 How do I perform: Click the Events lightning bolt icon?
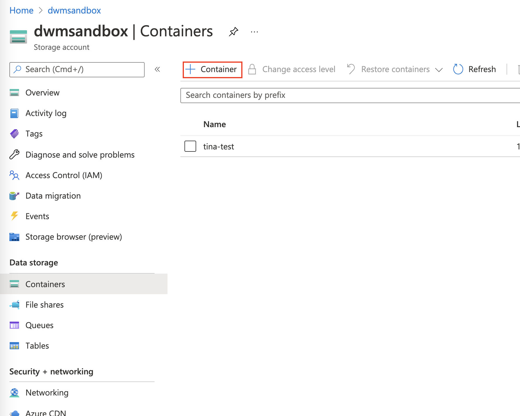click(14, 216)
